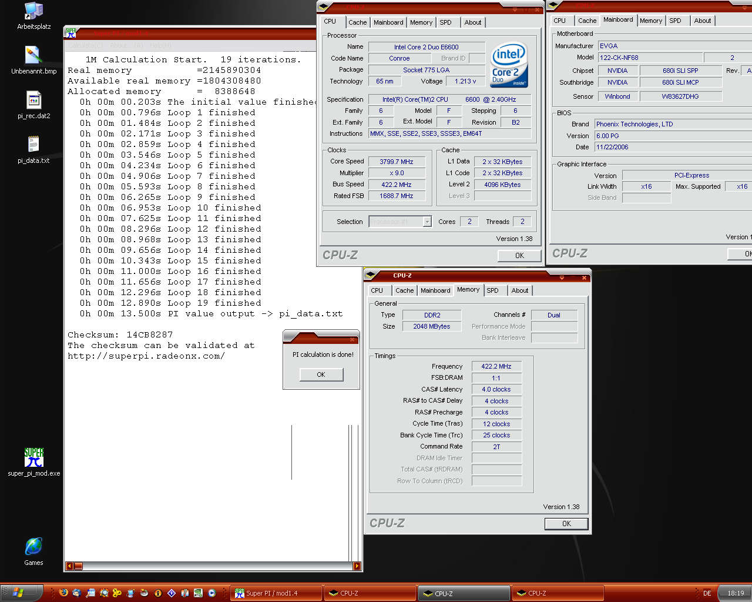This screenshot has width=752, height=602.
Task: Click the '25 clocks' Bank Cycle Time value
Action: 496,435
